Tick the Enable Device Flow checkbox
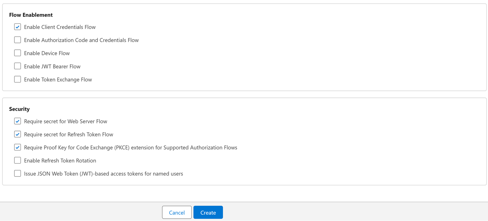This screenshot has height=221, width=488. 18,53
